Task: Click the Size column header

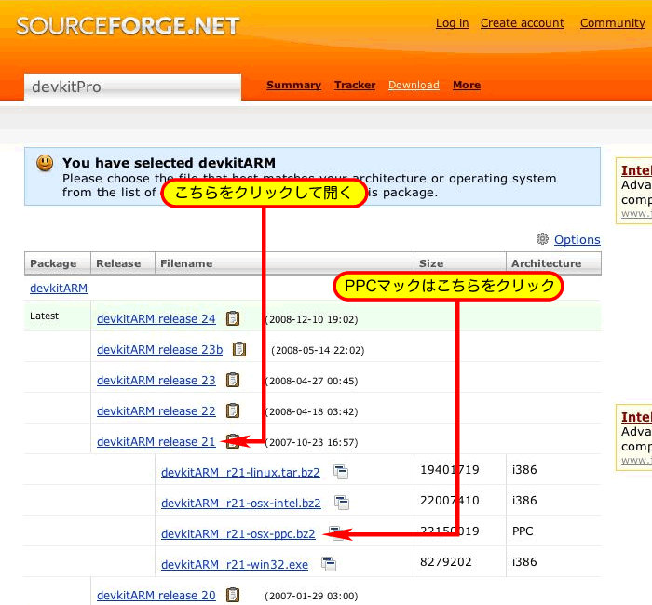Action: pyautogui.click(x=460, y=263)
